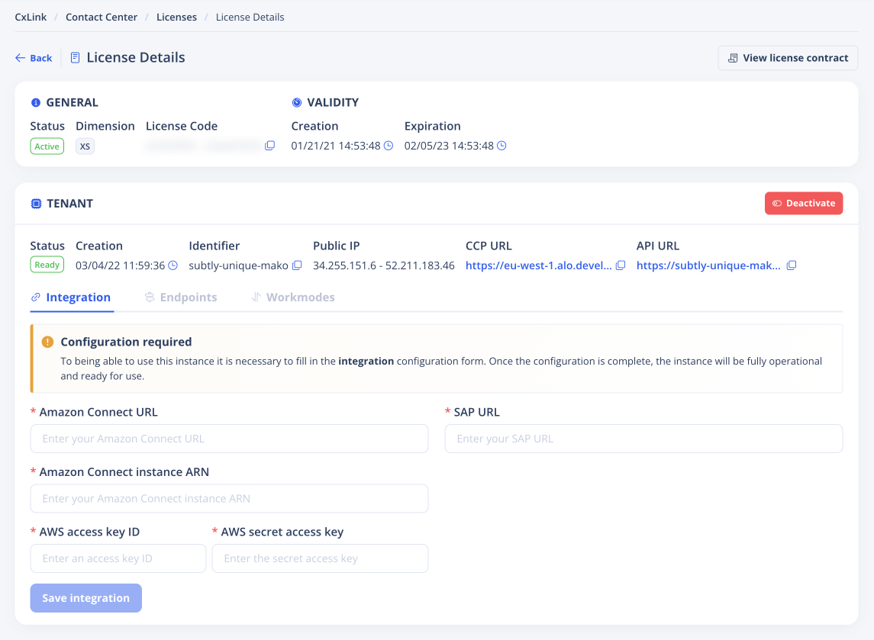The height and width of the screenshot is (640, 874).
Task: Select the AWS secret access key field
Action: 320,558
